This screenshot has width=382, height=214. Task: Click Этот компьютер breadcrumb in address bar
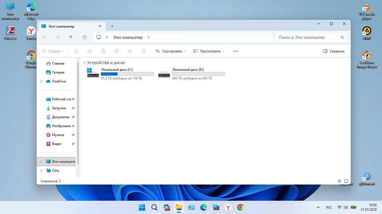pos(128,37)
